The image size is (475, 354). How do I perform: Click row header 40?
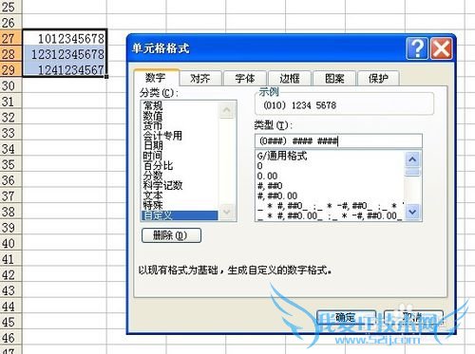click(10, 243)
